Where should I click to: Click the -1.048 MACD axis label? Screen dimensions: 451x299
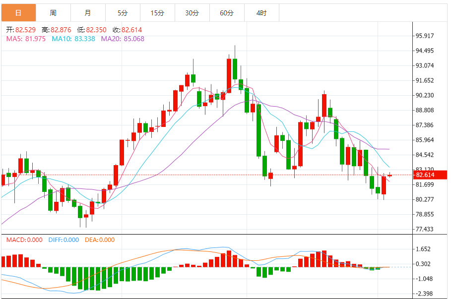(x=423, y=279)
